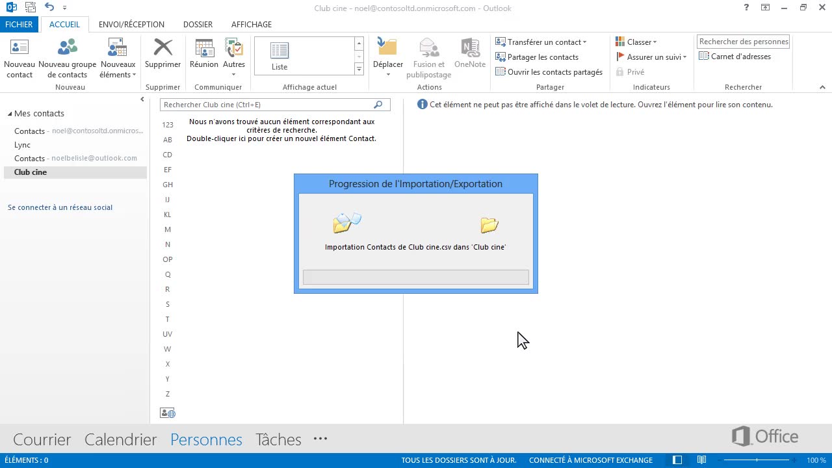The image size is (832, 468).
Task: Click the import progress bar
Action: (416, 278)
